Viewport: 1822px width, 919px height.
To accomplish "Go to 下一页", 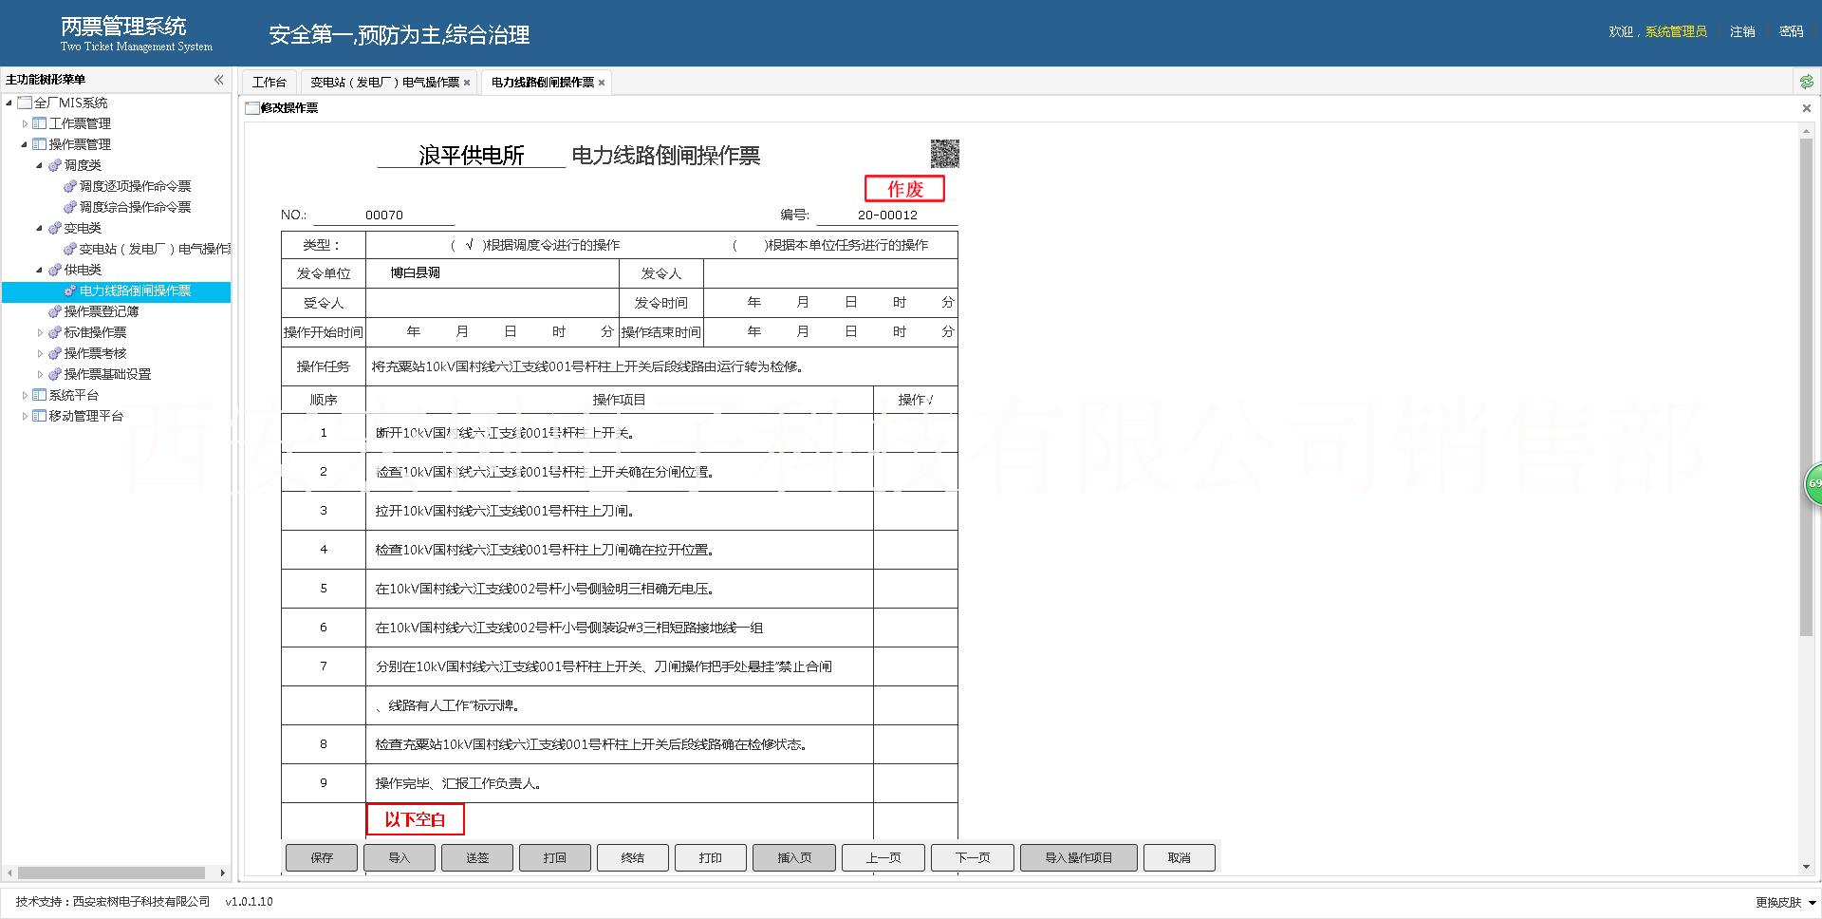I will click(973, 857).
